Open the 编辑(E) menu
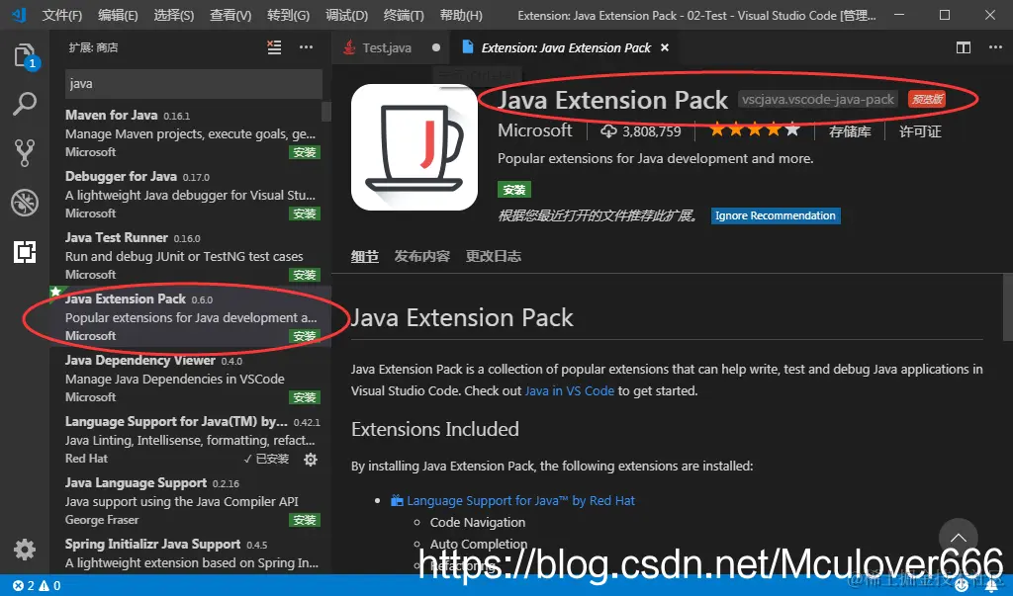The image size is (1013, 596). [x=119, y=15]
